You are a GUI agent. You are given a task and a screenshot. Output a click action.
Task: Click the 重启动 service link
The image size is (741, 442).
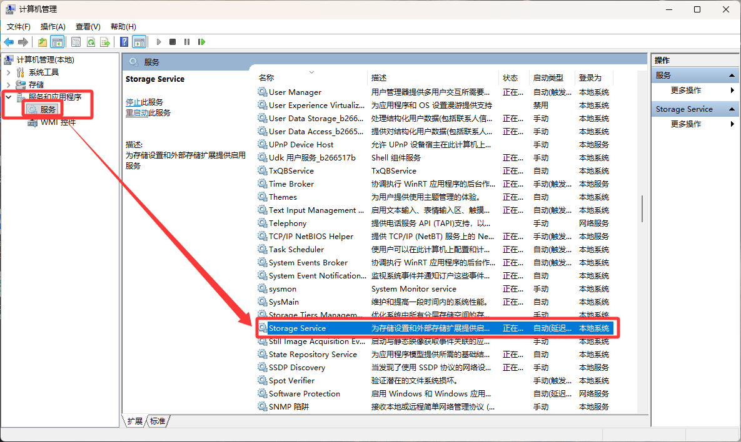[x=136, y=113]
